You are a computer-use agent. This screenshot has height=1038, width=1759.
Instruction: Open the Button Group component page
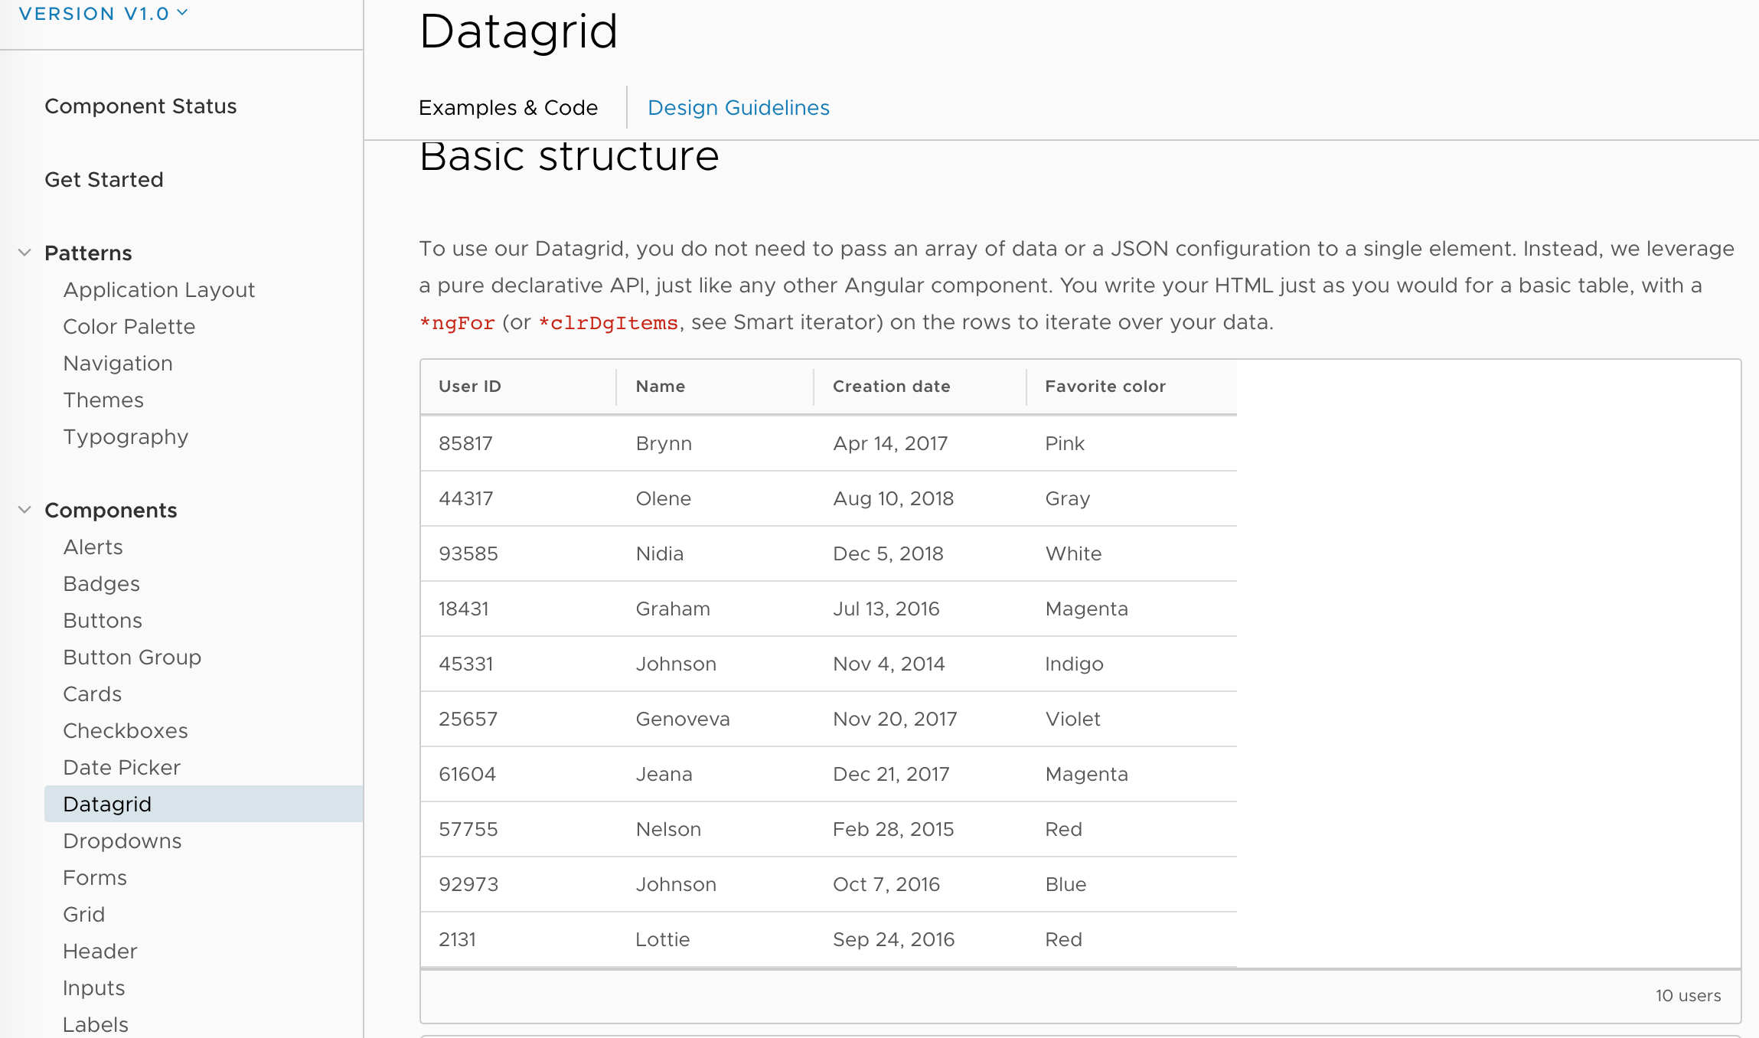tap(132, 658)
